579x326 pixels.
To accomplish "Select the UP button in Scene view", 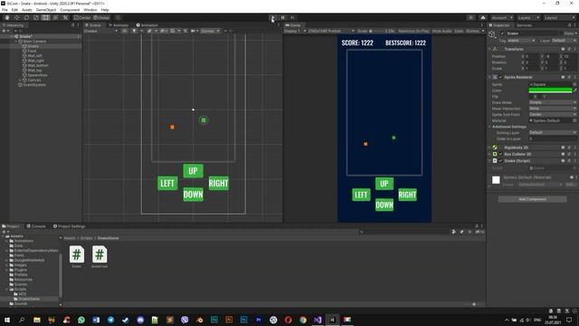I will pyautogui.click(x=193, y=171).
